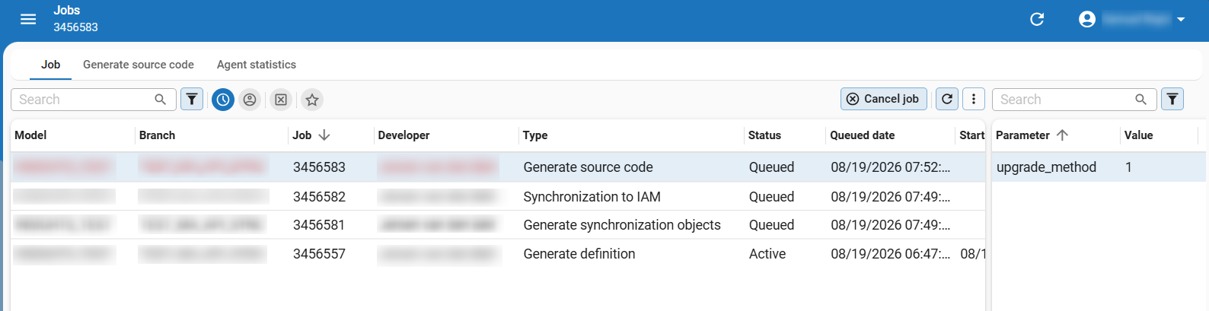
Task: Open the hamburger navigation menu
Action: click(28, 19)
